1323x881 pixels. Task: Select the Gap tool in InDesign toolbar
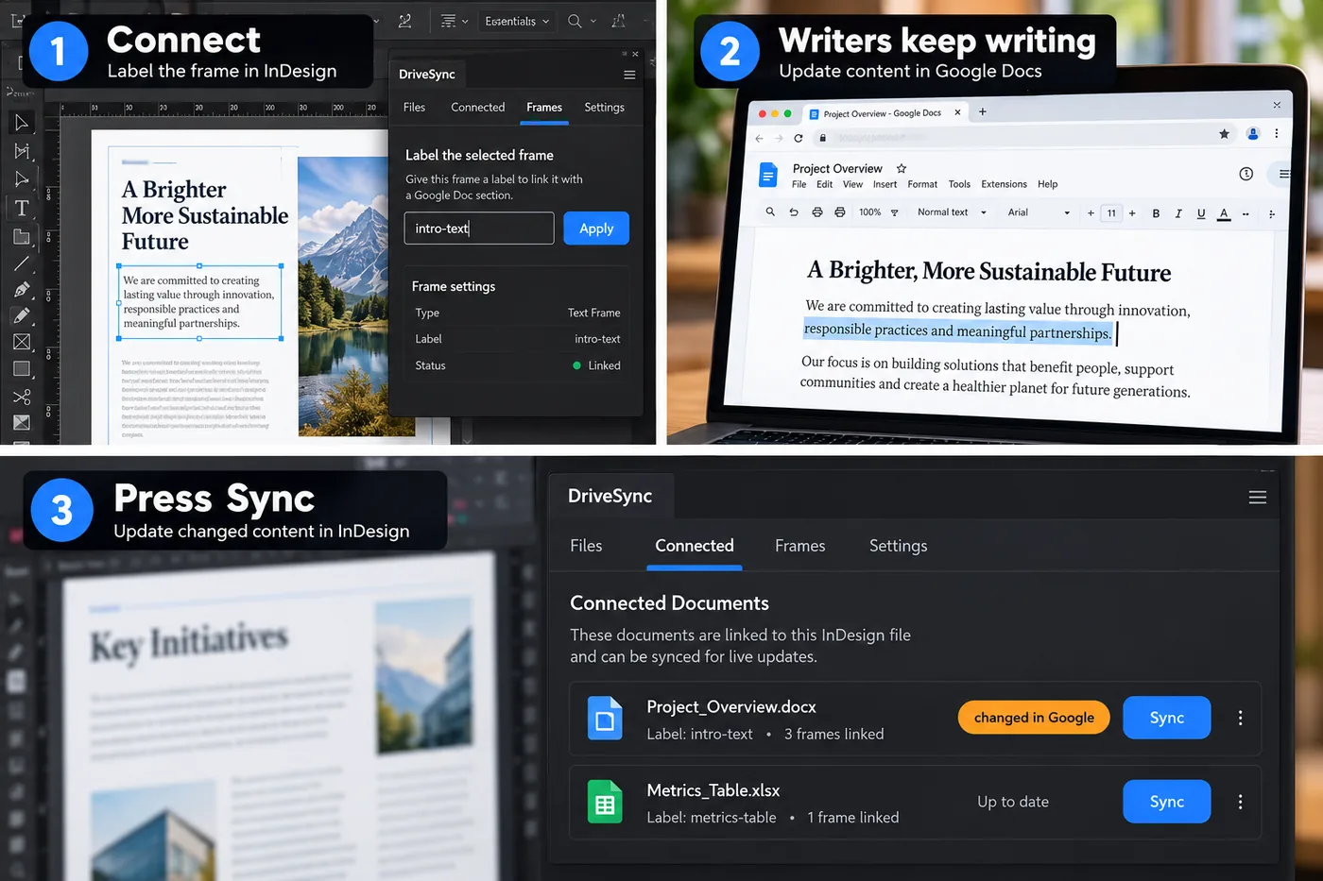click(x=21, y=151)
